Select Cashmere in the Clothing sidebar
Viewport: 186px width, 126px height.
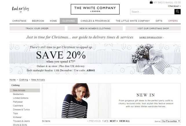(x=18, y=106)
